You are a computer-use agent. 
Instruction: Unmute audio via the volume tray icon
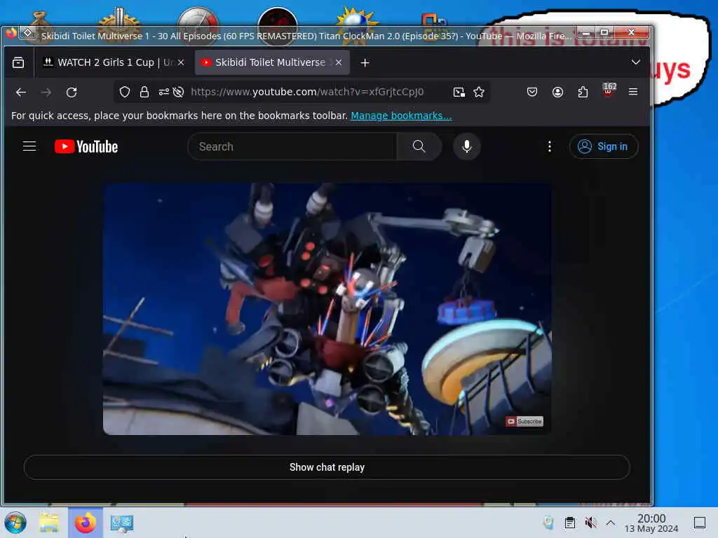coord(590,523)
